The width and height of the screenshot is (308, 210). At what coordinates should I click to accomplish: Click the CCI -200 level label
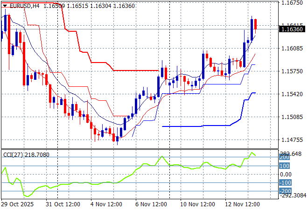coord(285,191)
